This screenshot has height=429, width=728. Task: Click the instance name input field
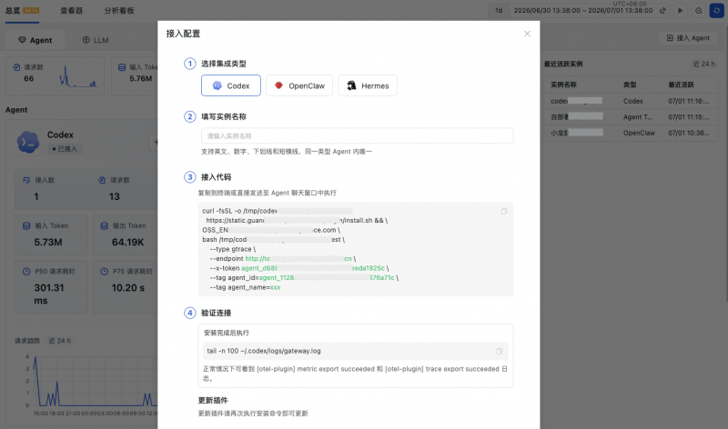(357, 136)
